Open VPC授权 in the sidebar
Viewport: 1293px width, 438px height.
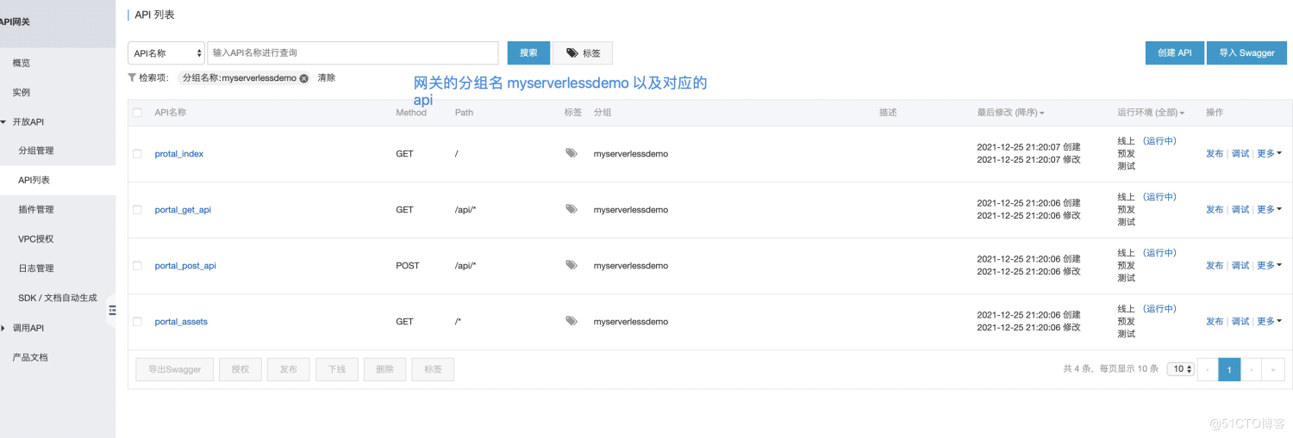pos(35,238)
